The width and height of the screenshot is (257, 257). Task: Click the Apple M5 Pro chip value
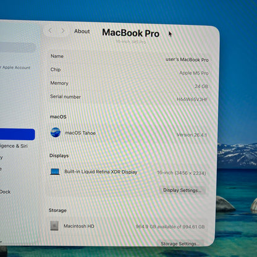194,73
